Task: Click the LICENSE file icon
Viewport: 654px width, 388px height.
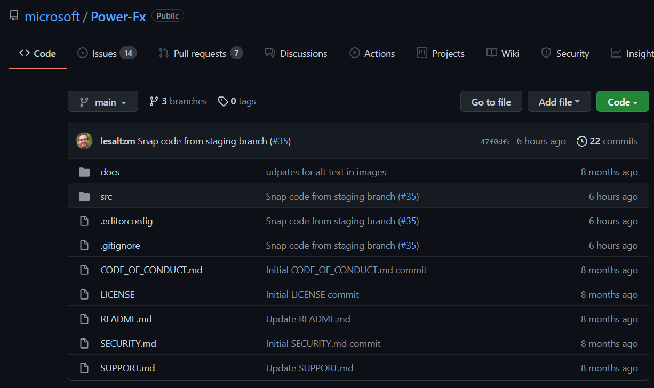Action: click(84, 295)
